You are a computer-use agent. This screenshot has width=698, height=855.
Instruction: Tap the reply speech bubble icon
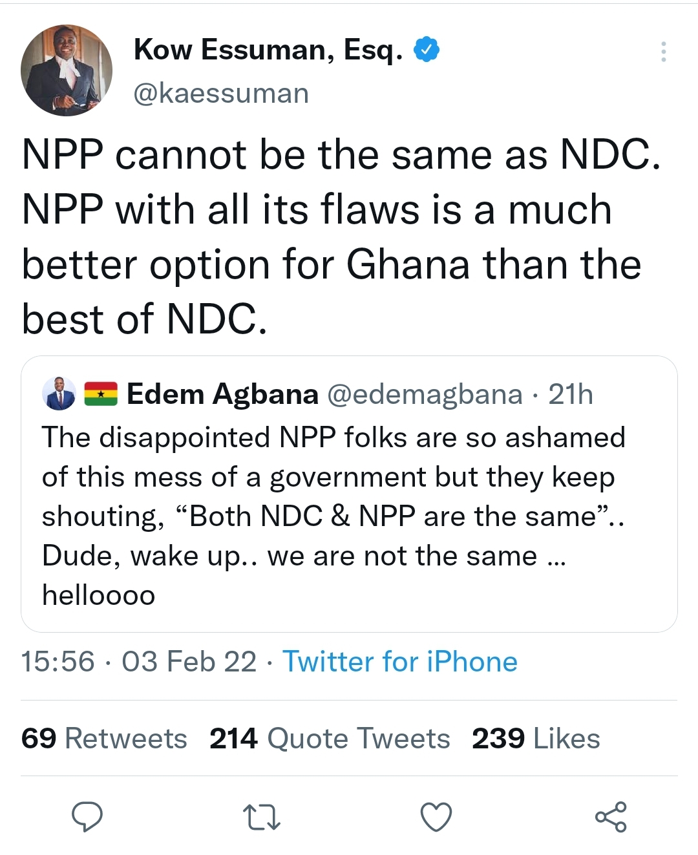click(x=87, y=817)
